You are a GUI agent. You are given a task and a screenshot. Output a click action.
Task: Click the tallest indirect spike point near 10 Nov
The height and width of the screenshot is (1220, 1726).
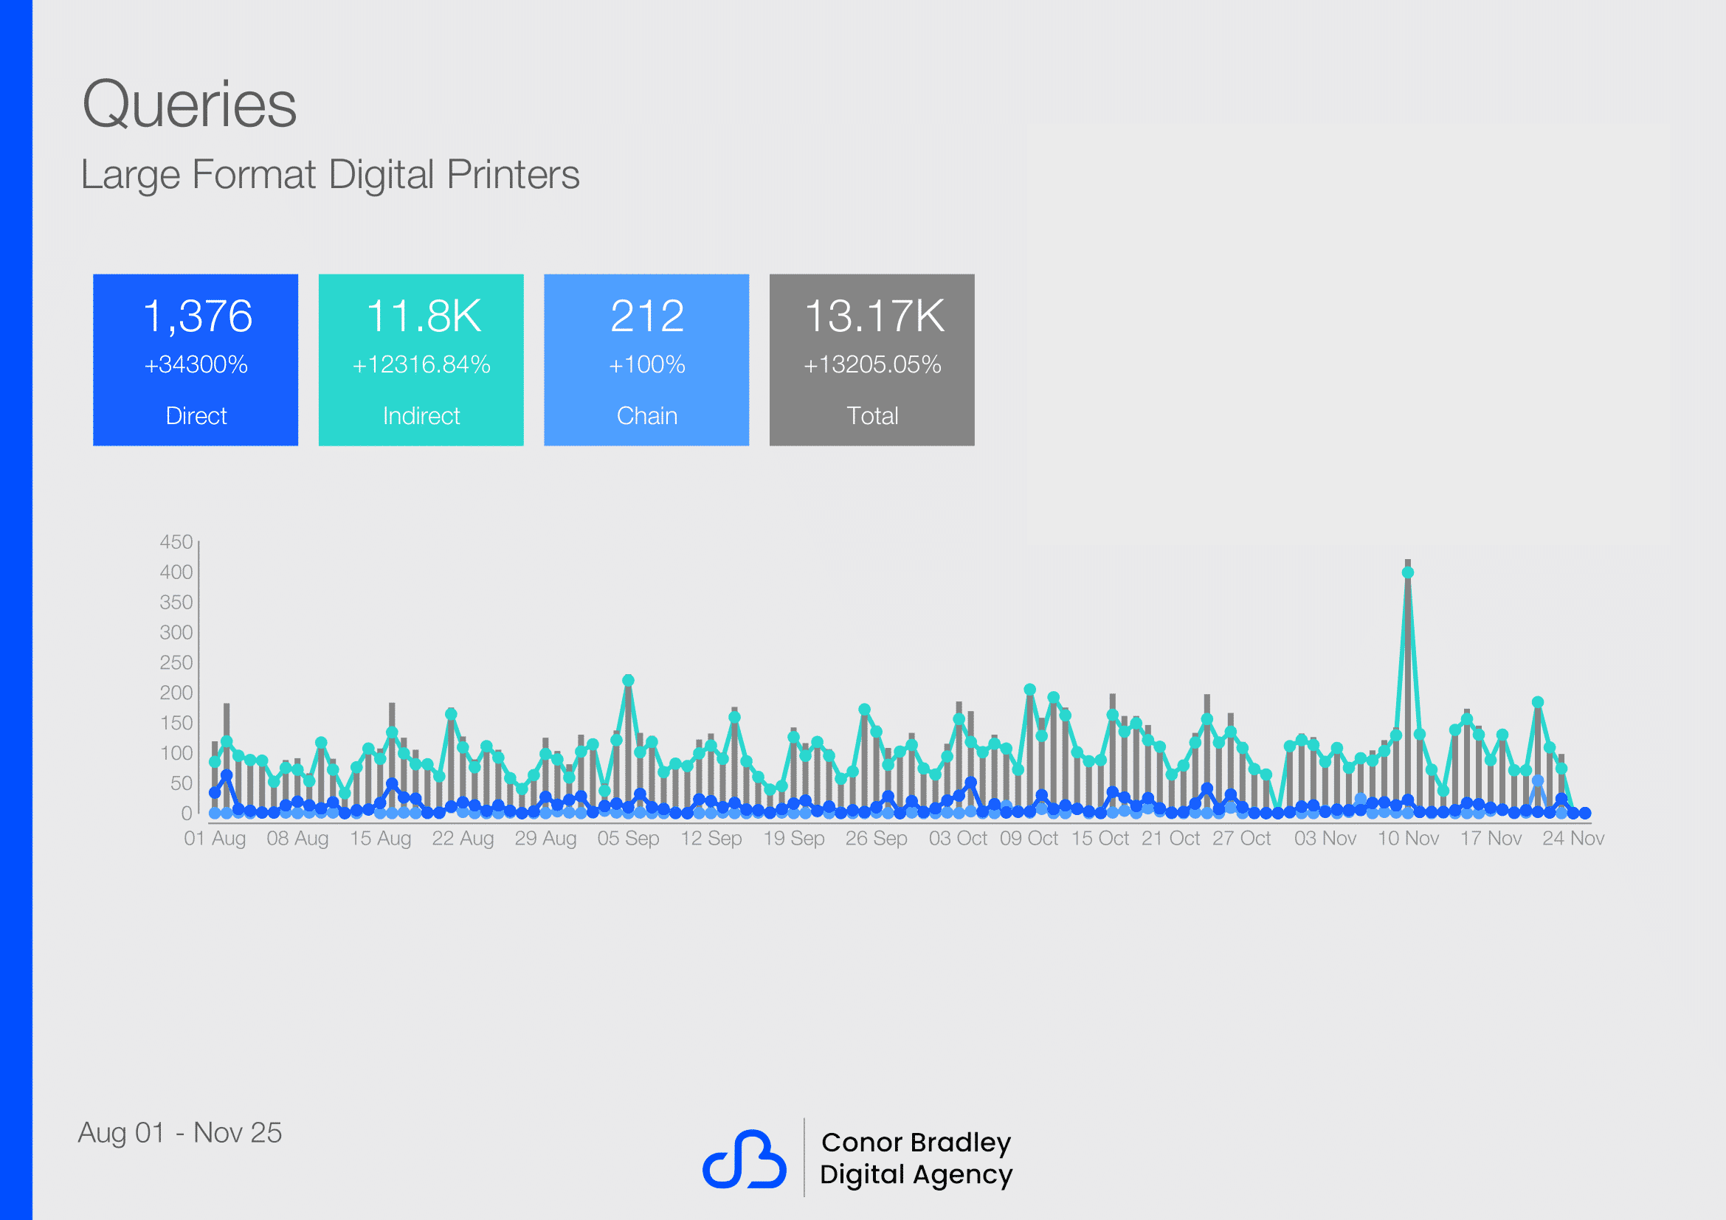[x=1408, y=572]
